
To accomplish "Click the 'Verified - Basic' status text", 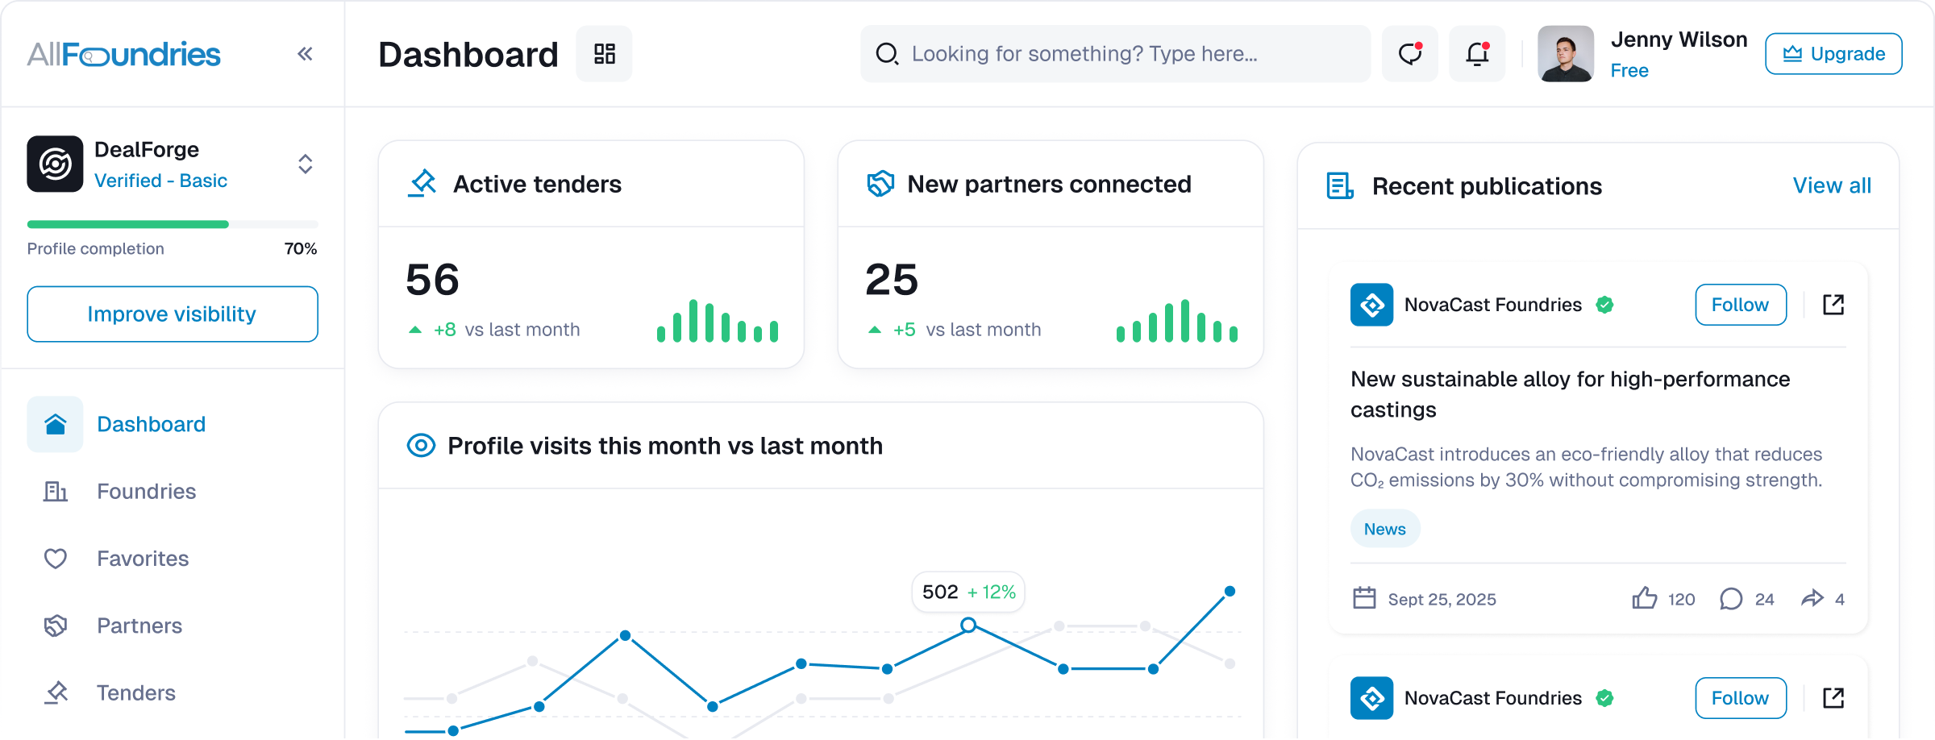I will coord(160,181).
